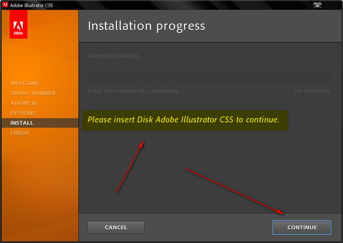
Task: Select the WELCOME step in sidebar
Action: (x=25, y=83)
